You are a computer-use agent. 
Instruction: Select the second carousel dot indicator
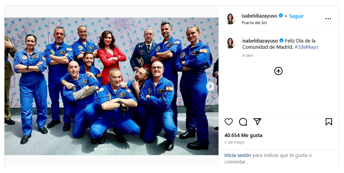click(x=99, y=149)
